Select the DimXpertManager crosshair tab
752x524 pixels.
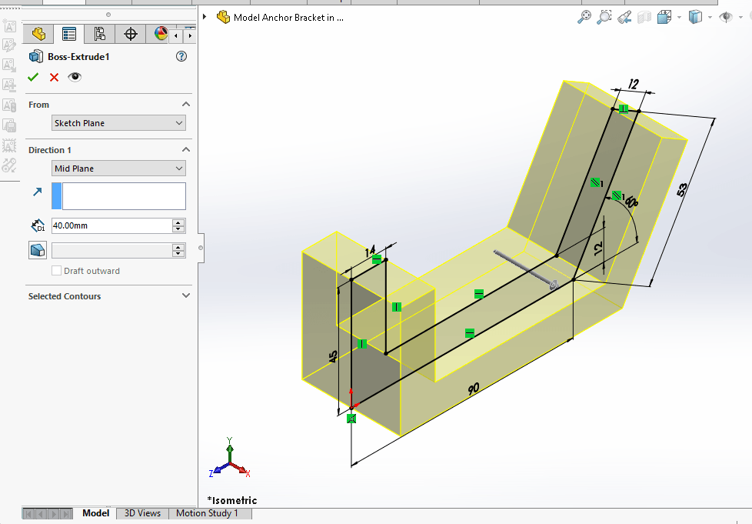click(x=131, y=34)
